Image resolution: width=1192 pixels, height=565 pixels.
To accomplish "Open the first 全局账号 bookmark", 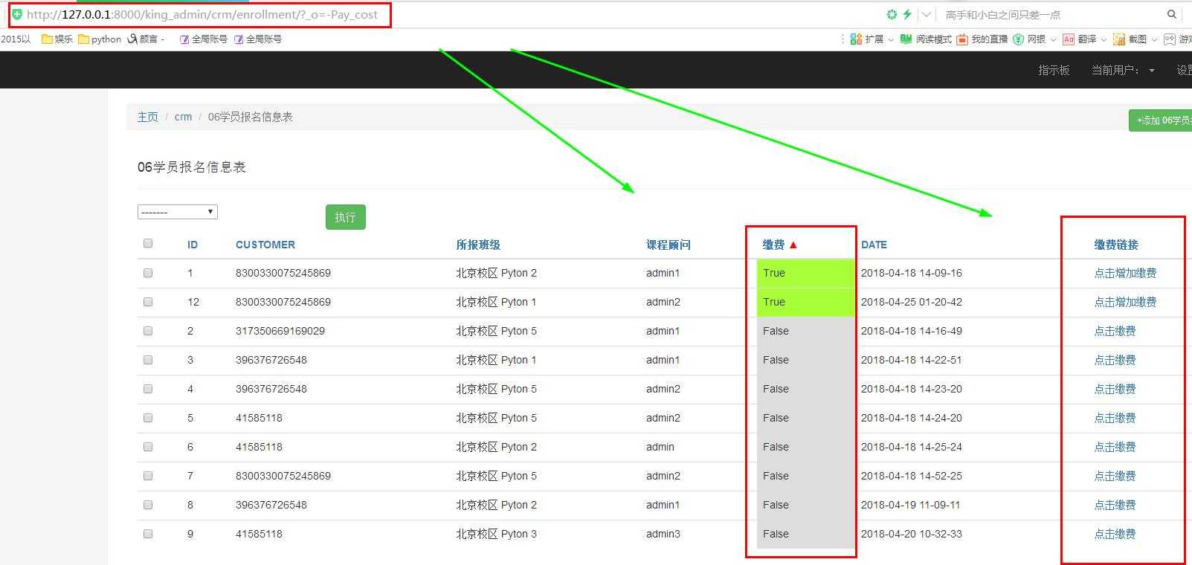I will coord(203,39).
